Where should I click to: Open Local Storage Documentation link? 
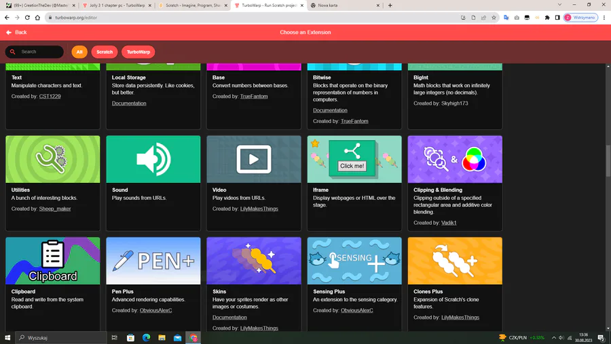[129, 103]
